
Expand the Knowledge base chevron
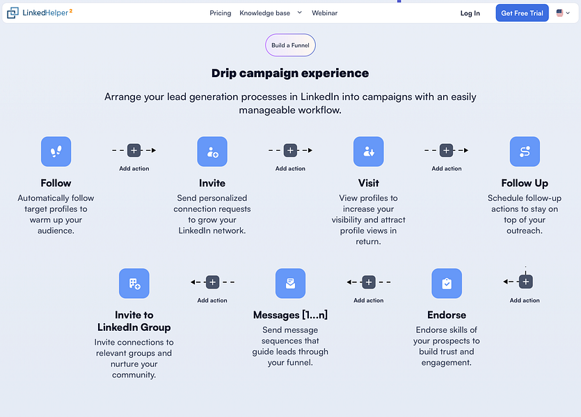[299, 13]
